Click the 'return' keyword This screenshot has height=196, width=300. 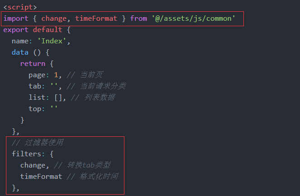pyautogui.click(x=33, y=64)
